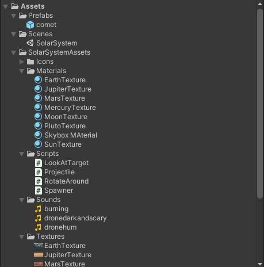Click the Textures folder icon
This screenshot has width=264, height=267.
[x=30, y=237]
